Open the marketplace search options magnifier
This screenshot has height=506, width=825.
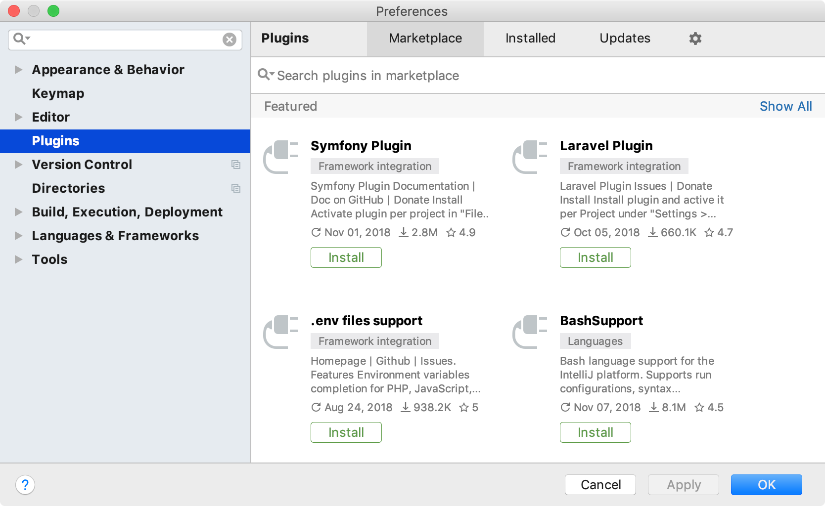pos(266,75)
